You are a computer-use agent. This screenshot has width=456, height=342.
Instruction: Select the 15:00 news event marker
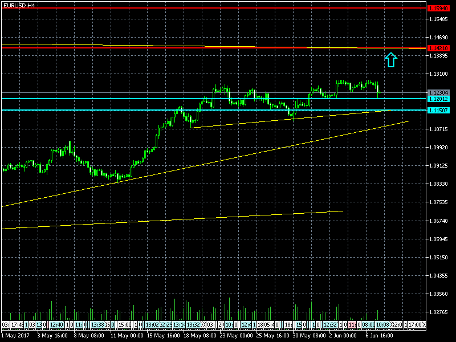(124, 324)
